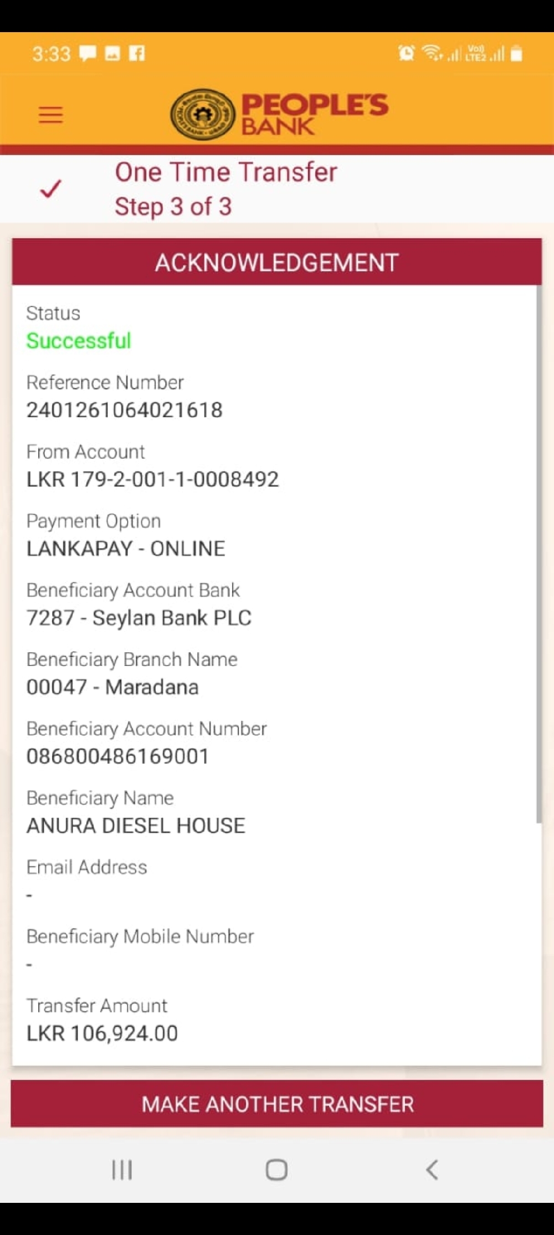Tap the image notification icon
Viewport: 554px width, 1235px height.
112,53
